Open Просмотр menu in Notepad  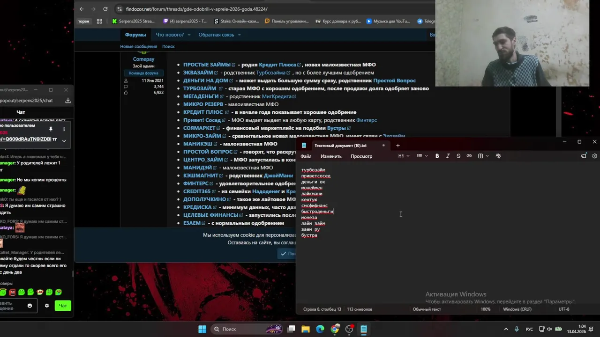(361, 156)
